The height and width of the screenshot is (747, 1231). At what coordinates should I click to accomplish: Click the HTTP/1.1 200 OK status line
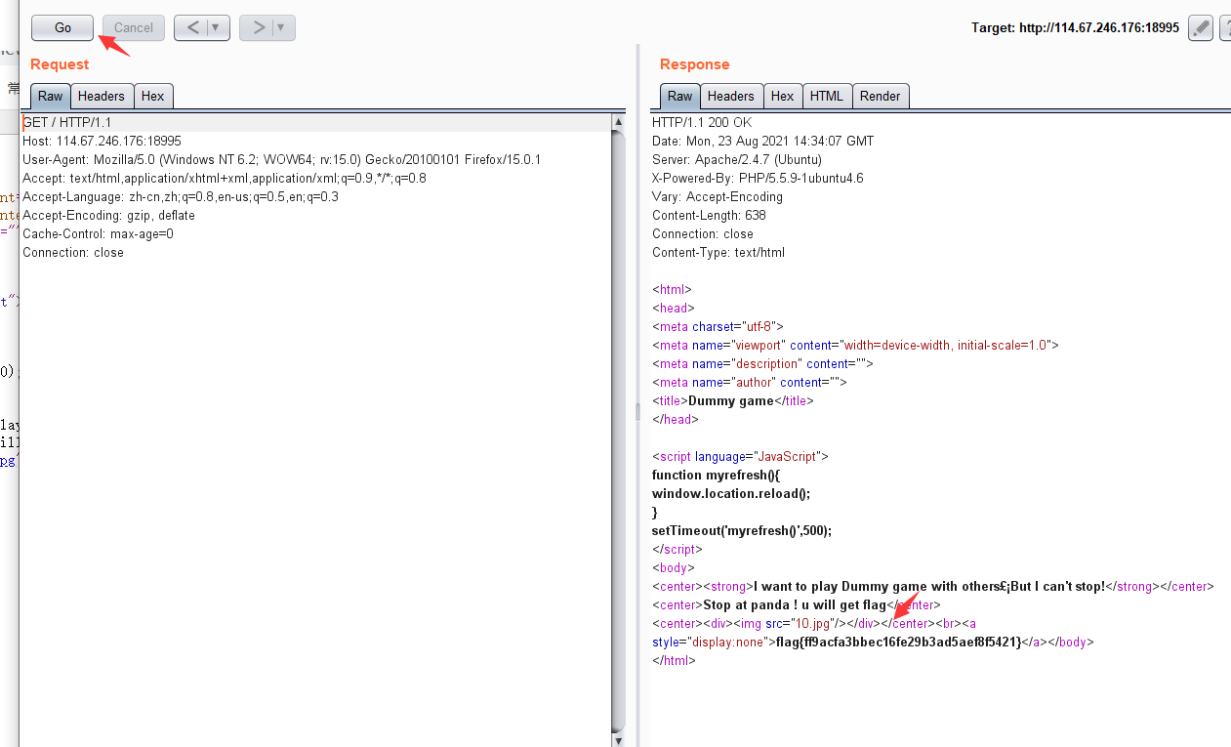pyautogui.click(x=702, y=122)
